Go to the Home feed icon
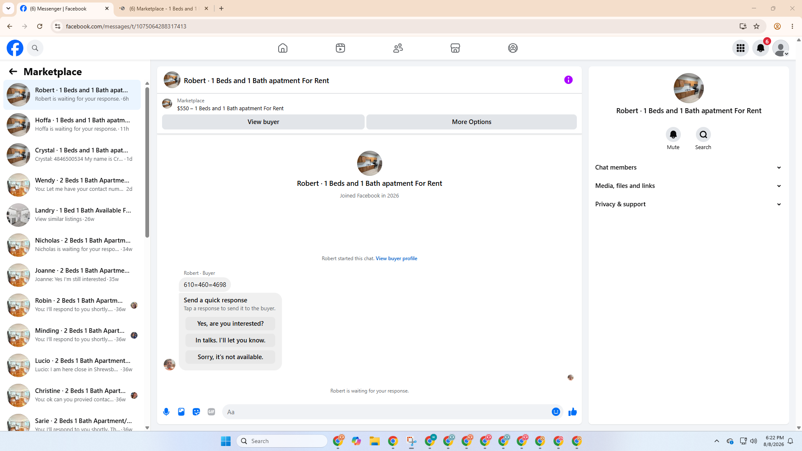The width and height of the screenshot is (802, 451). click(283, 48)
